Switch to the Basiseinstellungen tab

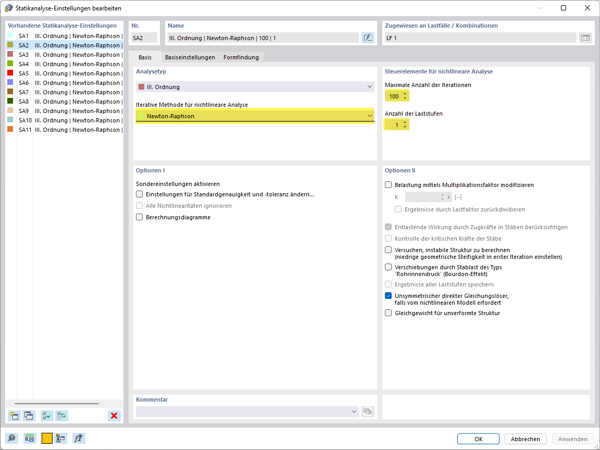click(x=191, y=57)
